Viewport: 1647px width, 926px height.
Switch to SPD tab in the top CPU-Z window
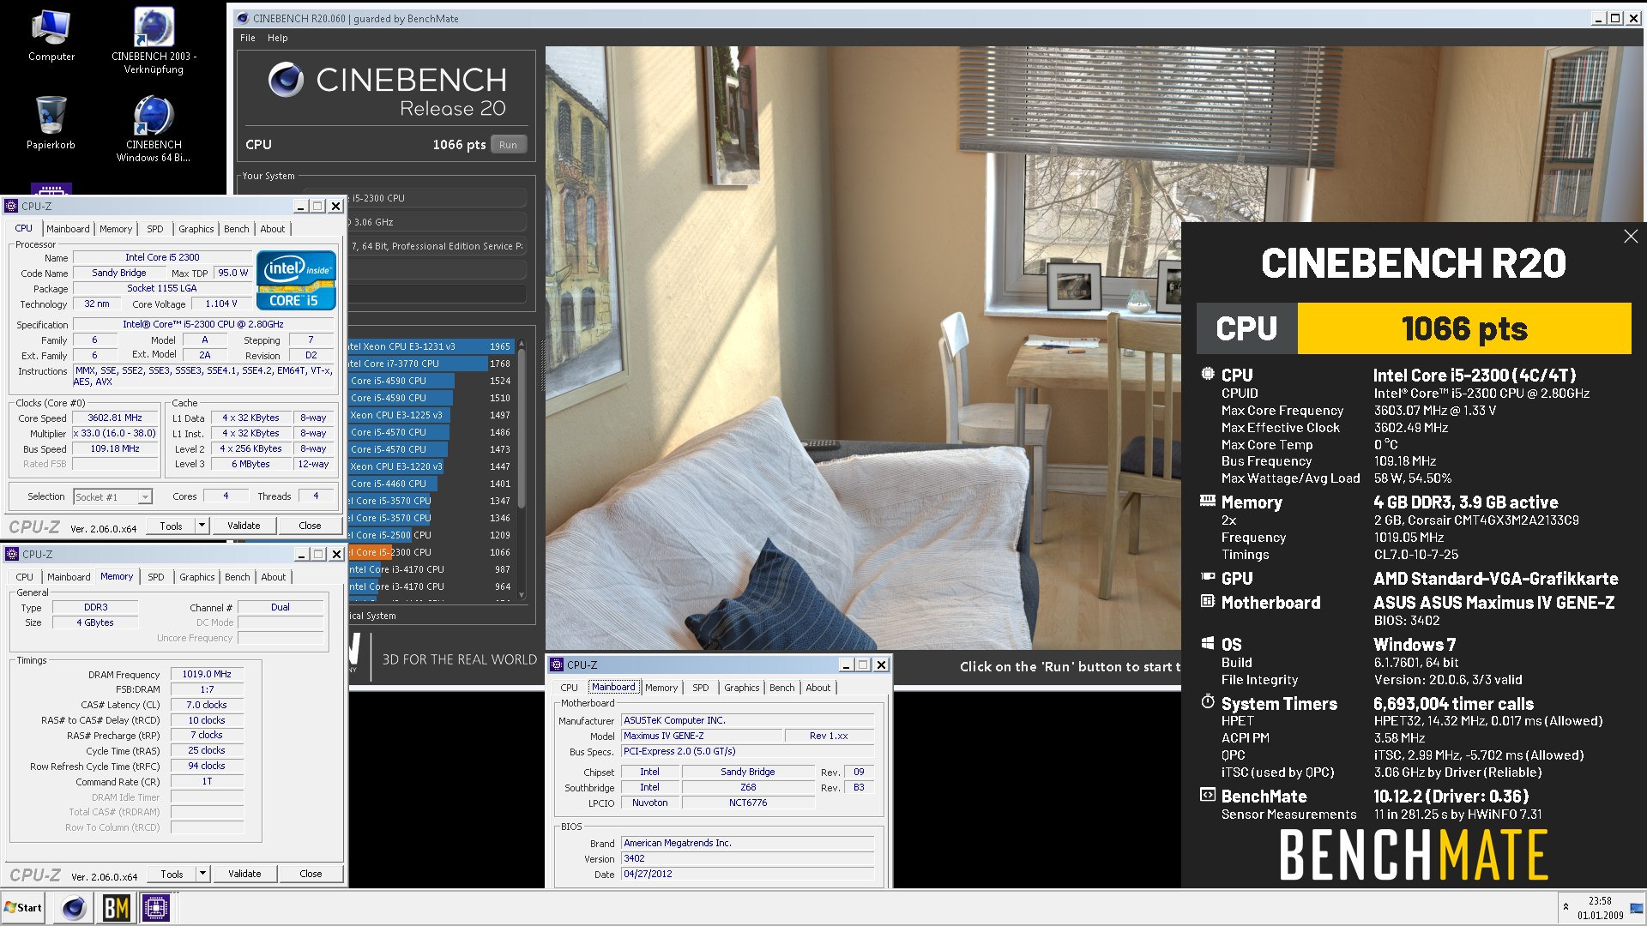pyautogui.click(x=154, y=229)
